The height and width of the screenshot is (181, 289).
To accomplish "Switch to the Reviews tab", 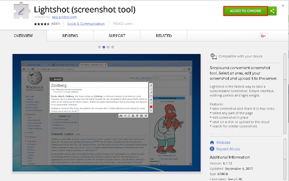I will (x=70, y=36).
